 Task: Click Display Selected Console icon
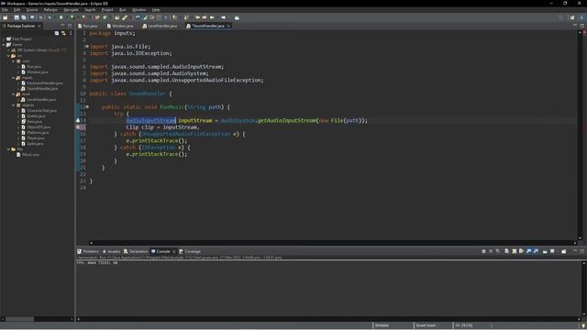tap(552, 251)
